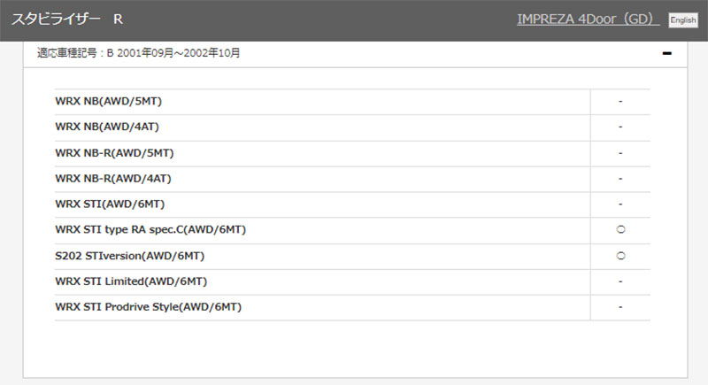
Task: Click the dash cell for WRX STI Limited
Action: pos(620,281)
